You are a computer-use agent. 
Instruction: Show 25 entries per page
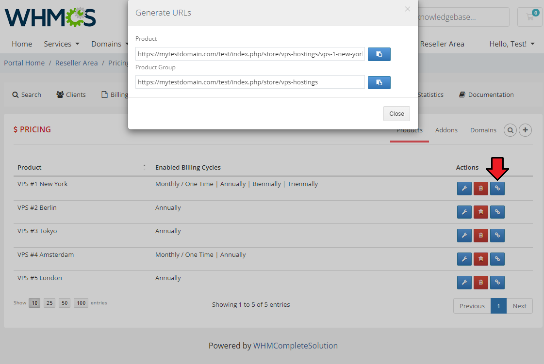(x=49, y=303)
